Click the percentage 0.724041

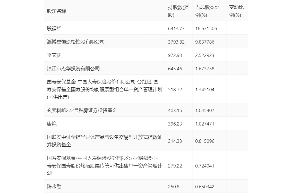[205, 166]
